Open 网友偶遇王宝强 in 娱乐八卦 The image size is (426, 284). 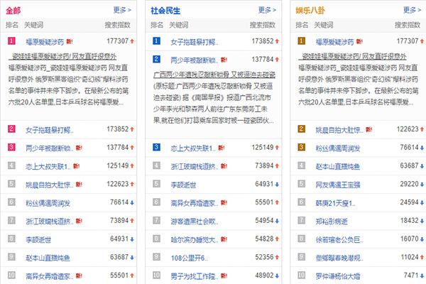338,185
